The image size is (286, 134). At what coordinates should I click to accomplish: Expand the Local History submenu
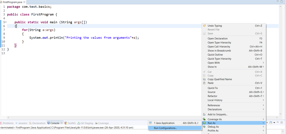point(263,100)
